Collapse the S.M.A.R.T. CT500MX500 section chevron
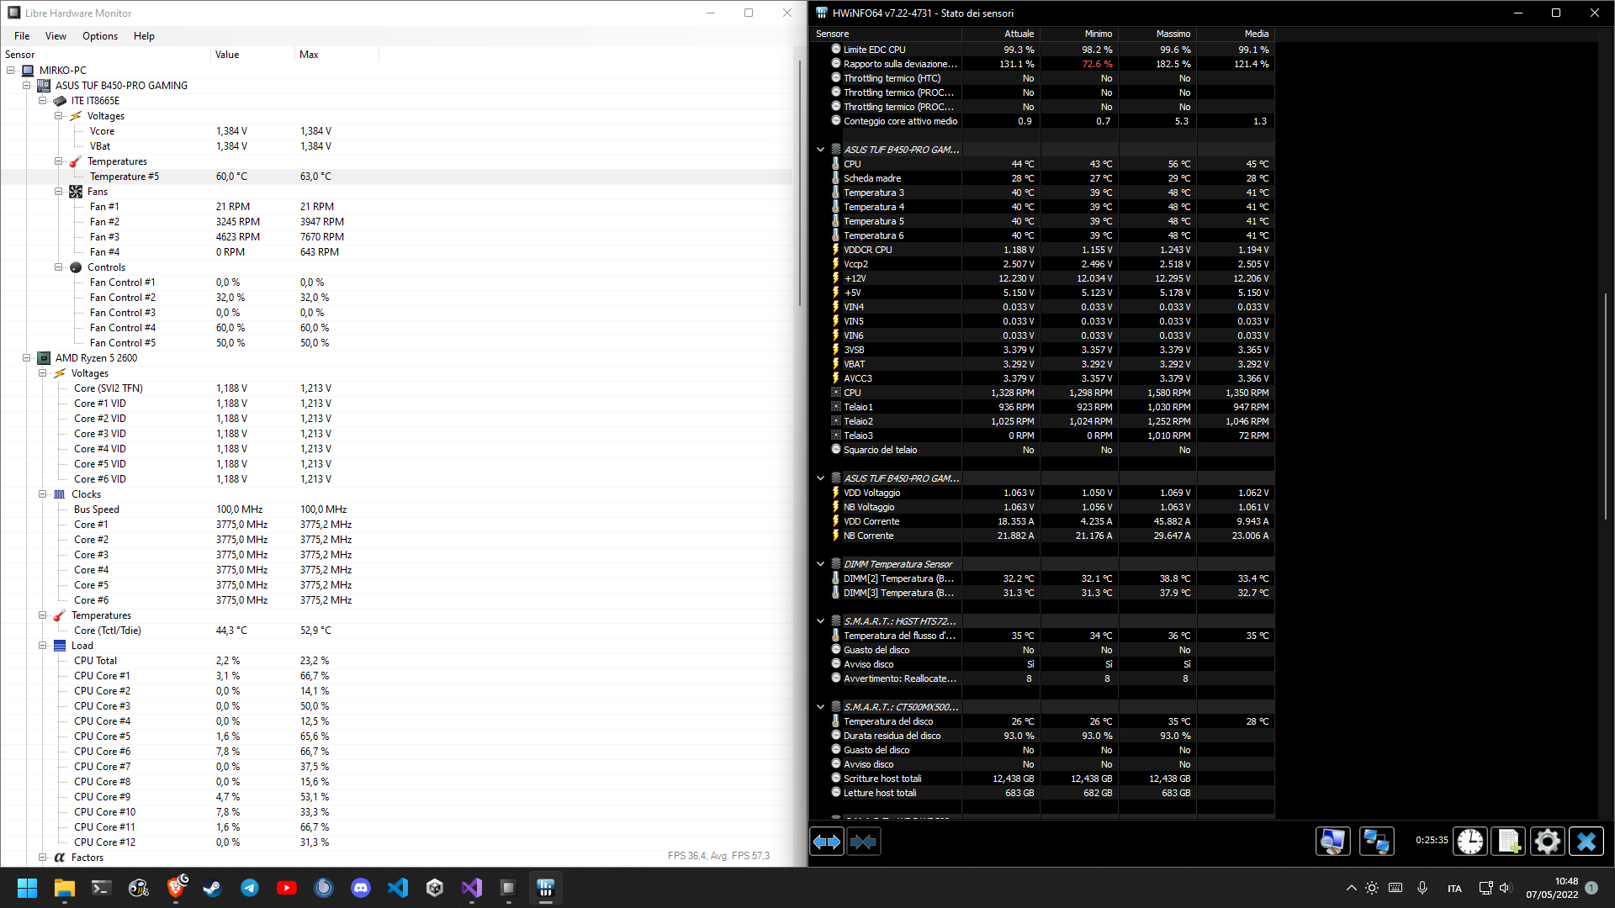 (x=821, y=706)
